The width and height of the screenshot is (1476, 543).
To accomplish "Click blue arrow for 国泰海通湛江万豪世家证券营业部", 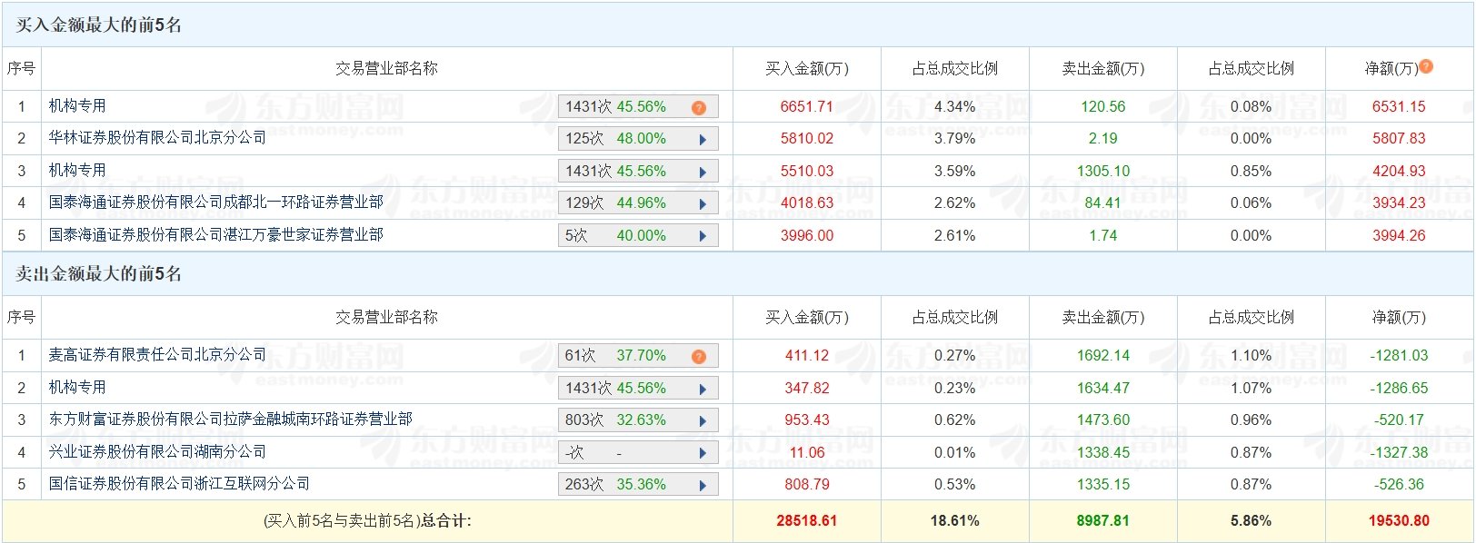I will coord(703,236).
